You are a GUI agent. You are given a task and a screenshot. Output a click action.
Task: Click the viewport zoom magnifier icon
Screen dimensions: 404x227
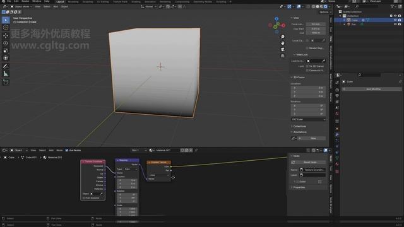tap(283, 37)
